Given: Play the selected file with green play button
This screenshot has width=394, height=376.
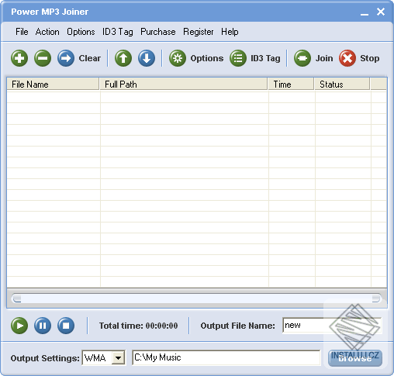Looking at the screenshot, I should tap(19, 326).
